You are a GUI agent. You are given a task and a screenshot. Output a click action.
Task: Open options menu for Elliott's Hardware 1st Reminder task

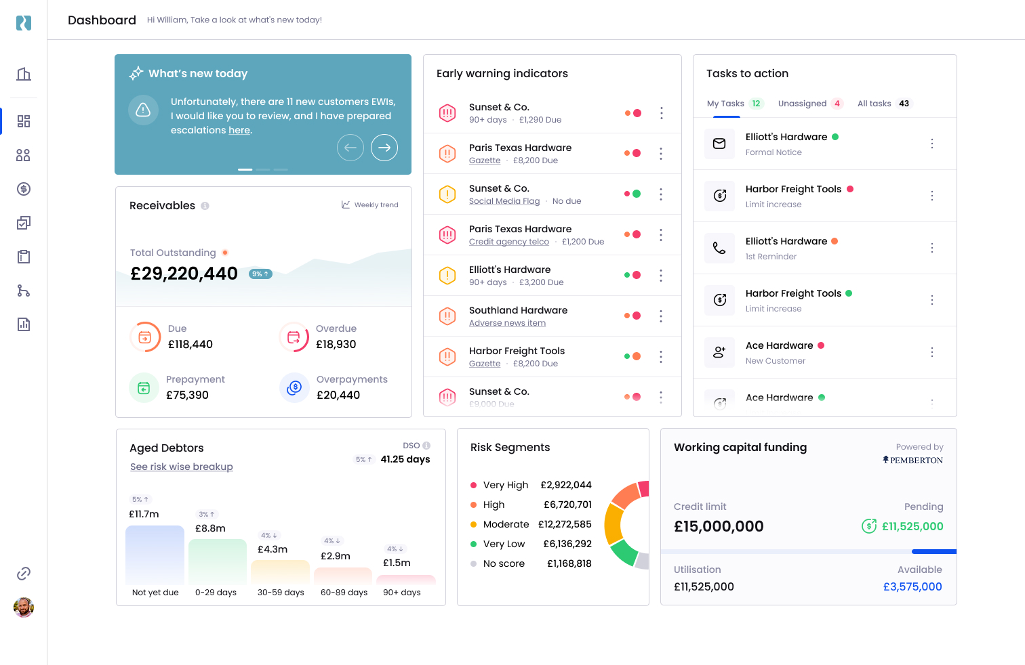(932, 248)
